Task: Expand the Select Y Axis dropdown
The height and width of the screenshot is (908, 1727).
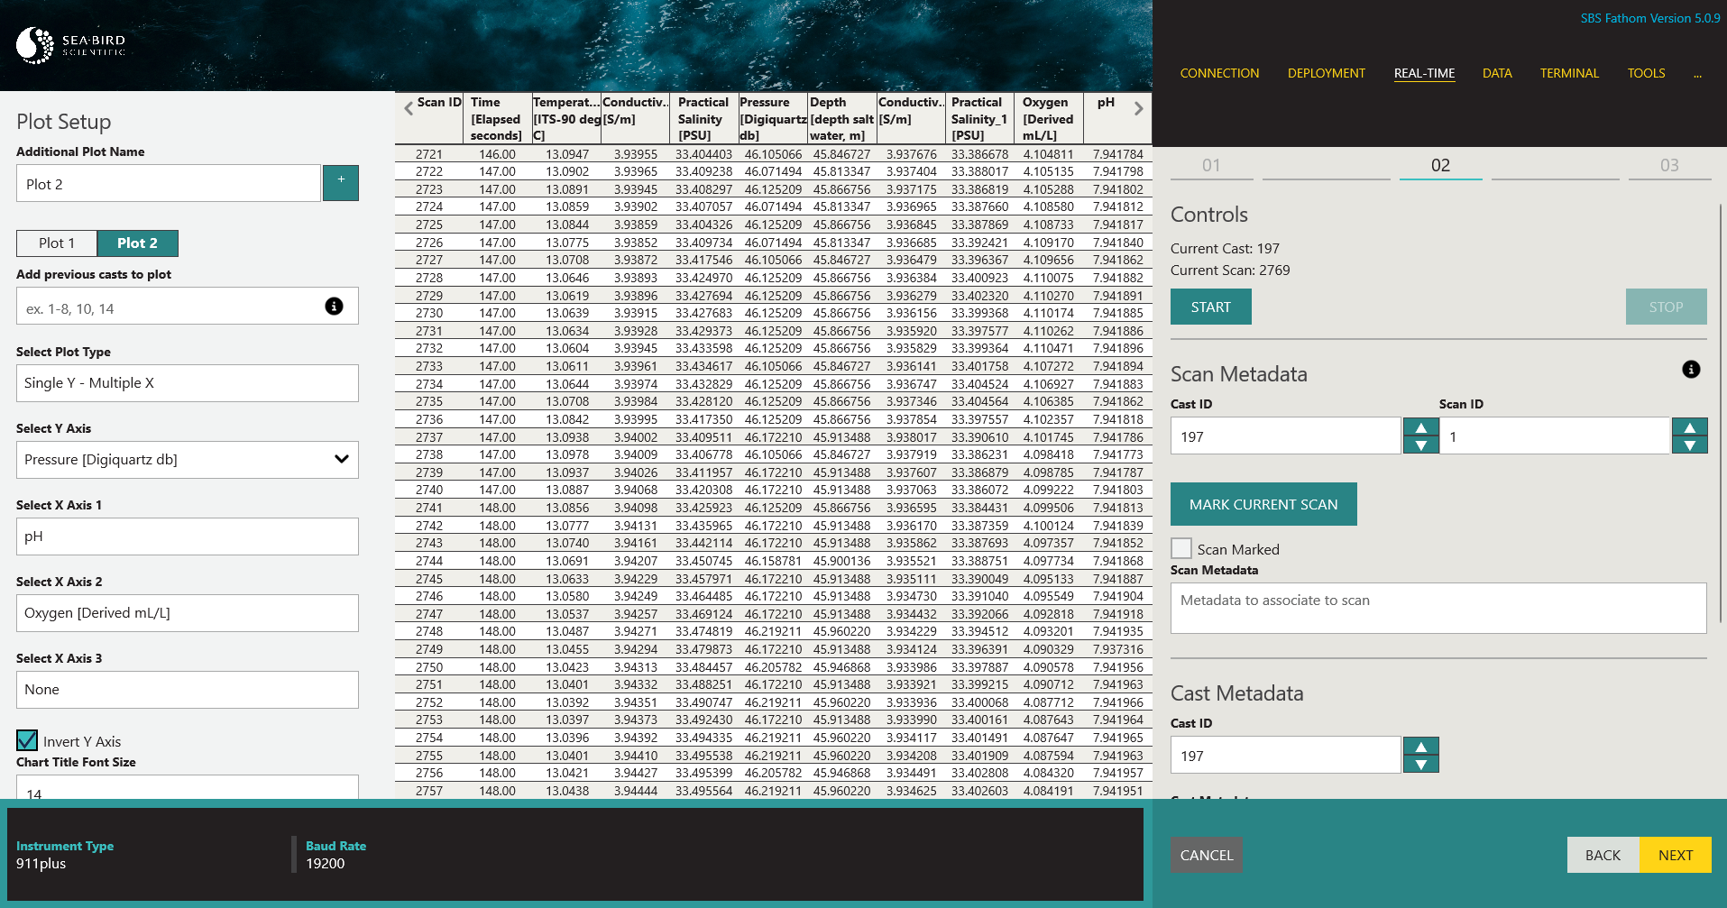Action: [x=188, y=460]
